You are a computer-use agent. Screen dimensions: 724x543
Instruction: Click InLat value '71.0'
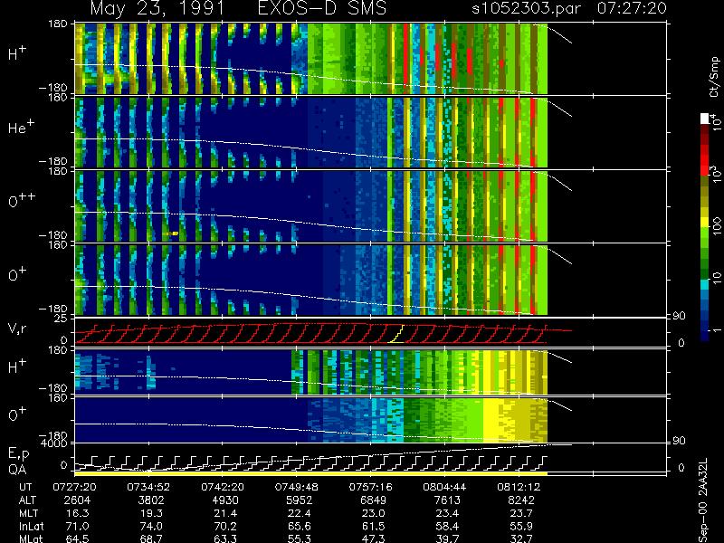[x=77, y=526]
